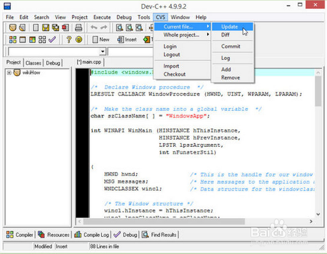
Task: Click the Undo arrow icon
Action: click(94, 28)
